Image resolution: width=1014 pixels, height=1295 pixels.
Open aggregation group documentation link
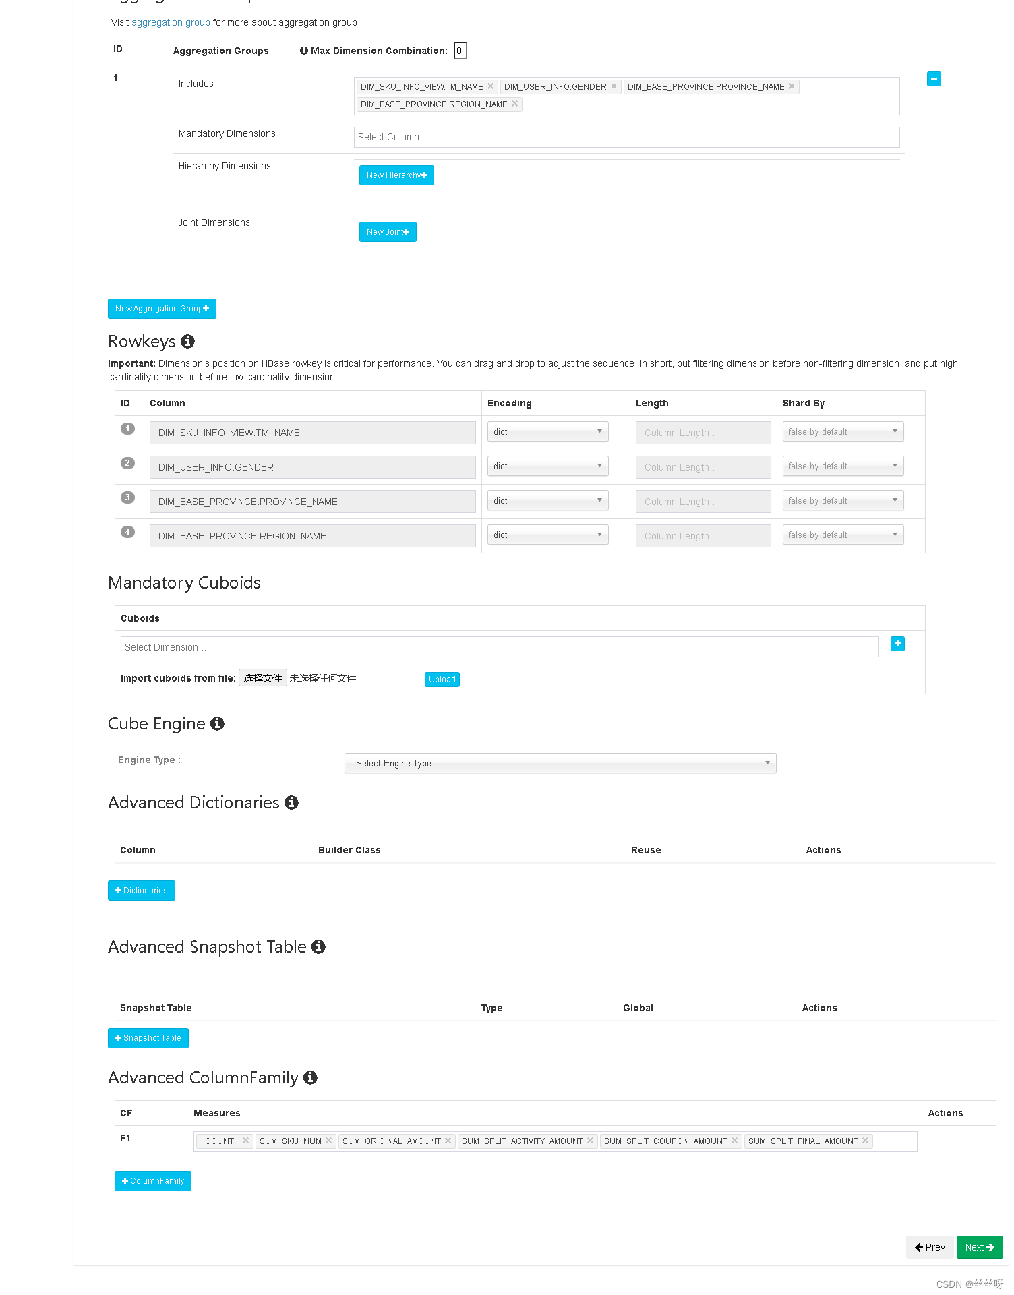pos(171,22)
